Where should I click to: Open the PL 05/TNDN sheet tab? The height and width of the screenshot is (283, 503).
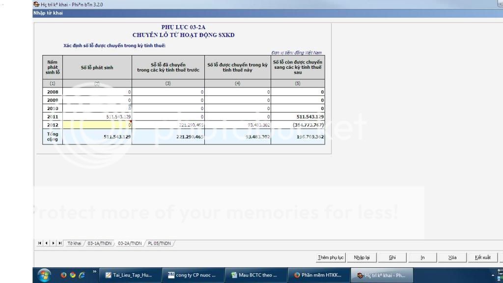click(x=159, y=243)
